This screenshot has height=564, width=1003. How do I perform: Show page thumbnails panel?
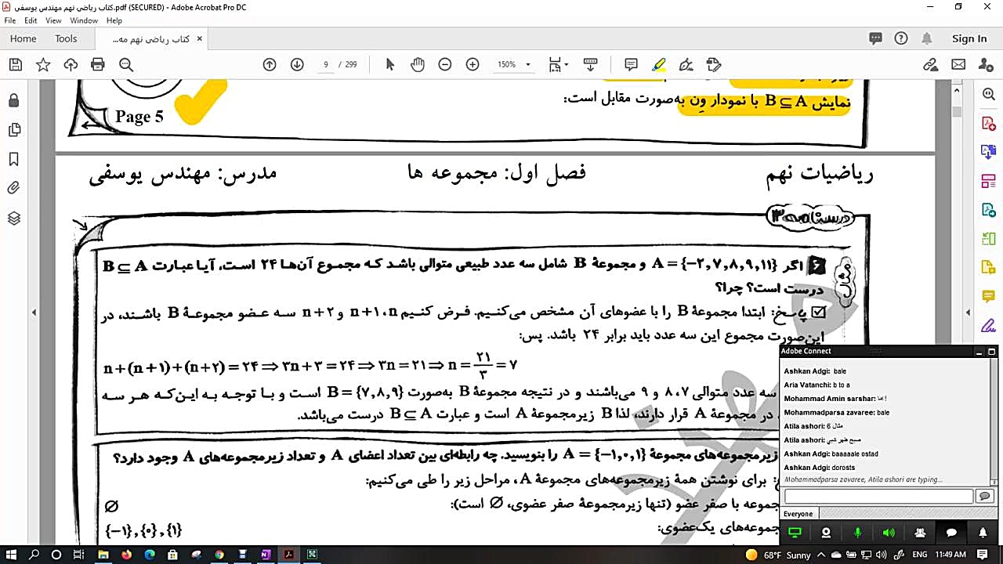[x=13, y=130]
